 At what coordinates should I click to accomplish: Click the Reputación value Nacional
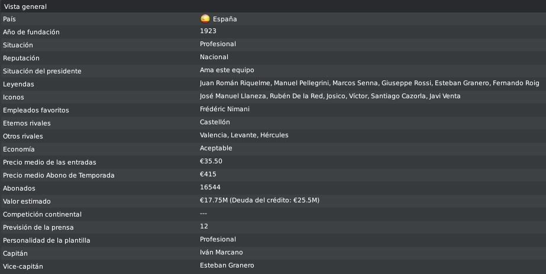214,57
